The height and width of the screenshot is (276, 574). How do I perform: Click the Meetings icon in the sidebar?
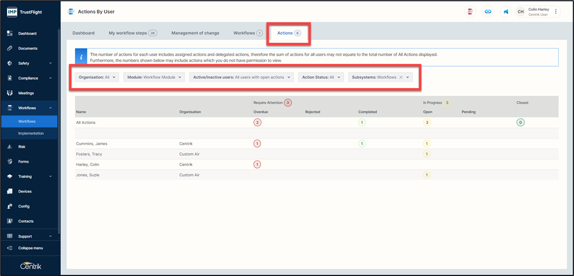[x=10, y=93]
